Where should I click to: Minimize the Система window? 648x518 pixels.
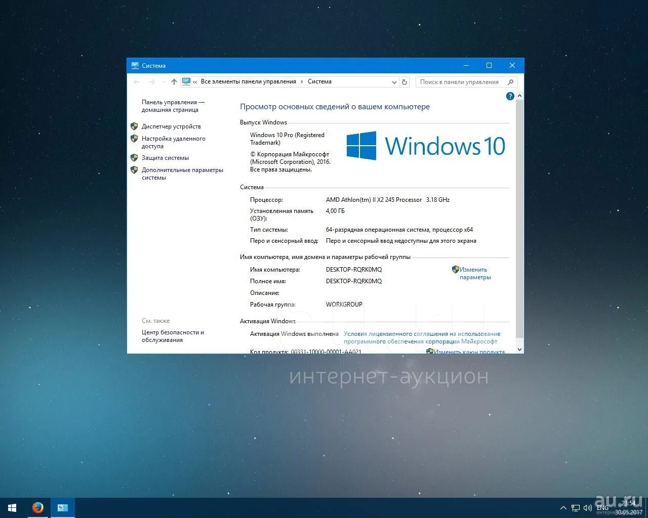[466, 65]
